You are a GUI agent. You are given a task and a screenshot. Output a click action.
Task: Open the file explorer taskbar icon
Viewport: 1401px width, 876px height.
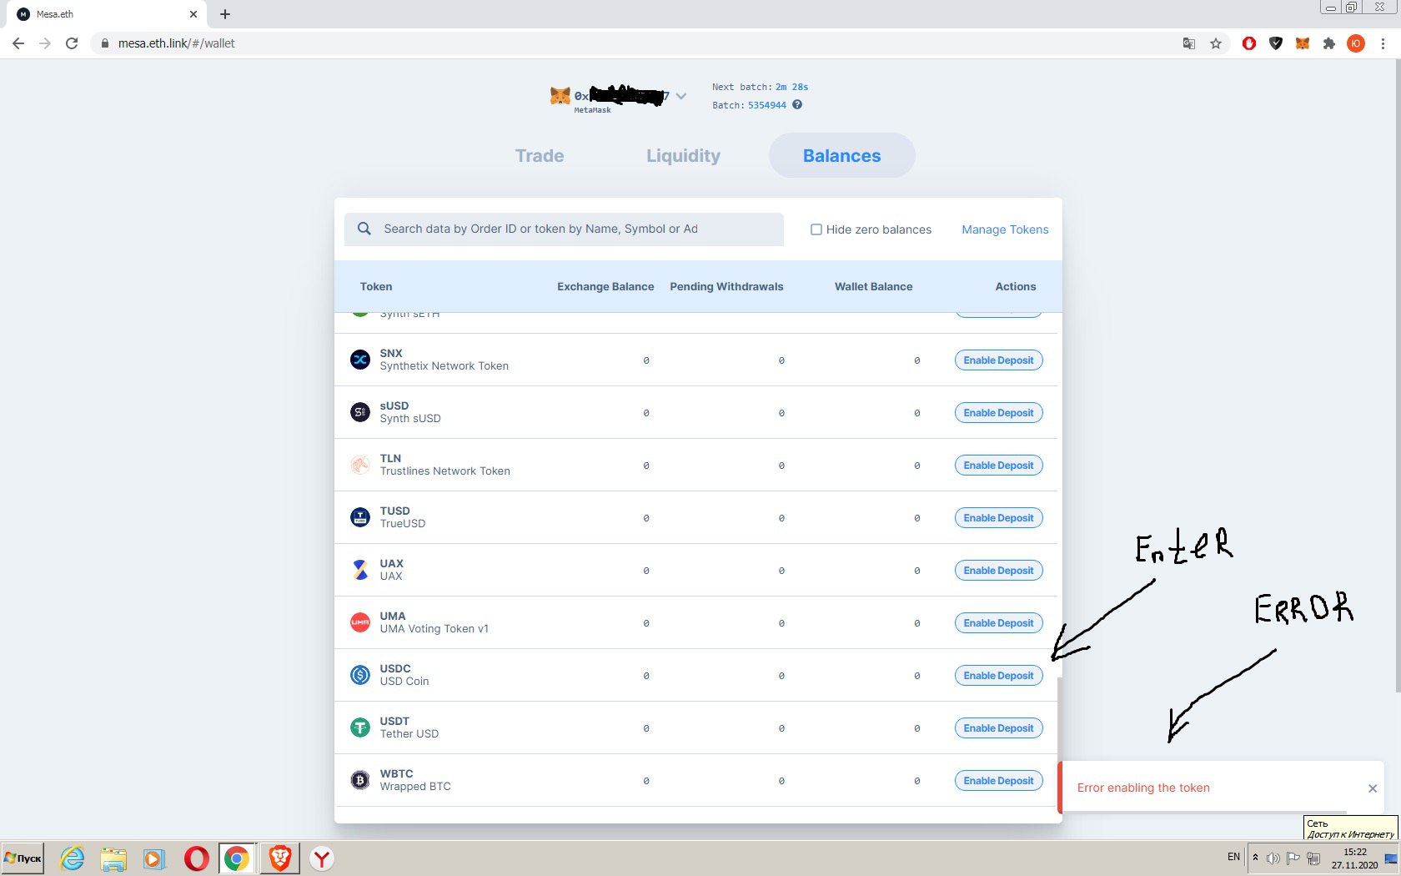[x=113, y=858]
